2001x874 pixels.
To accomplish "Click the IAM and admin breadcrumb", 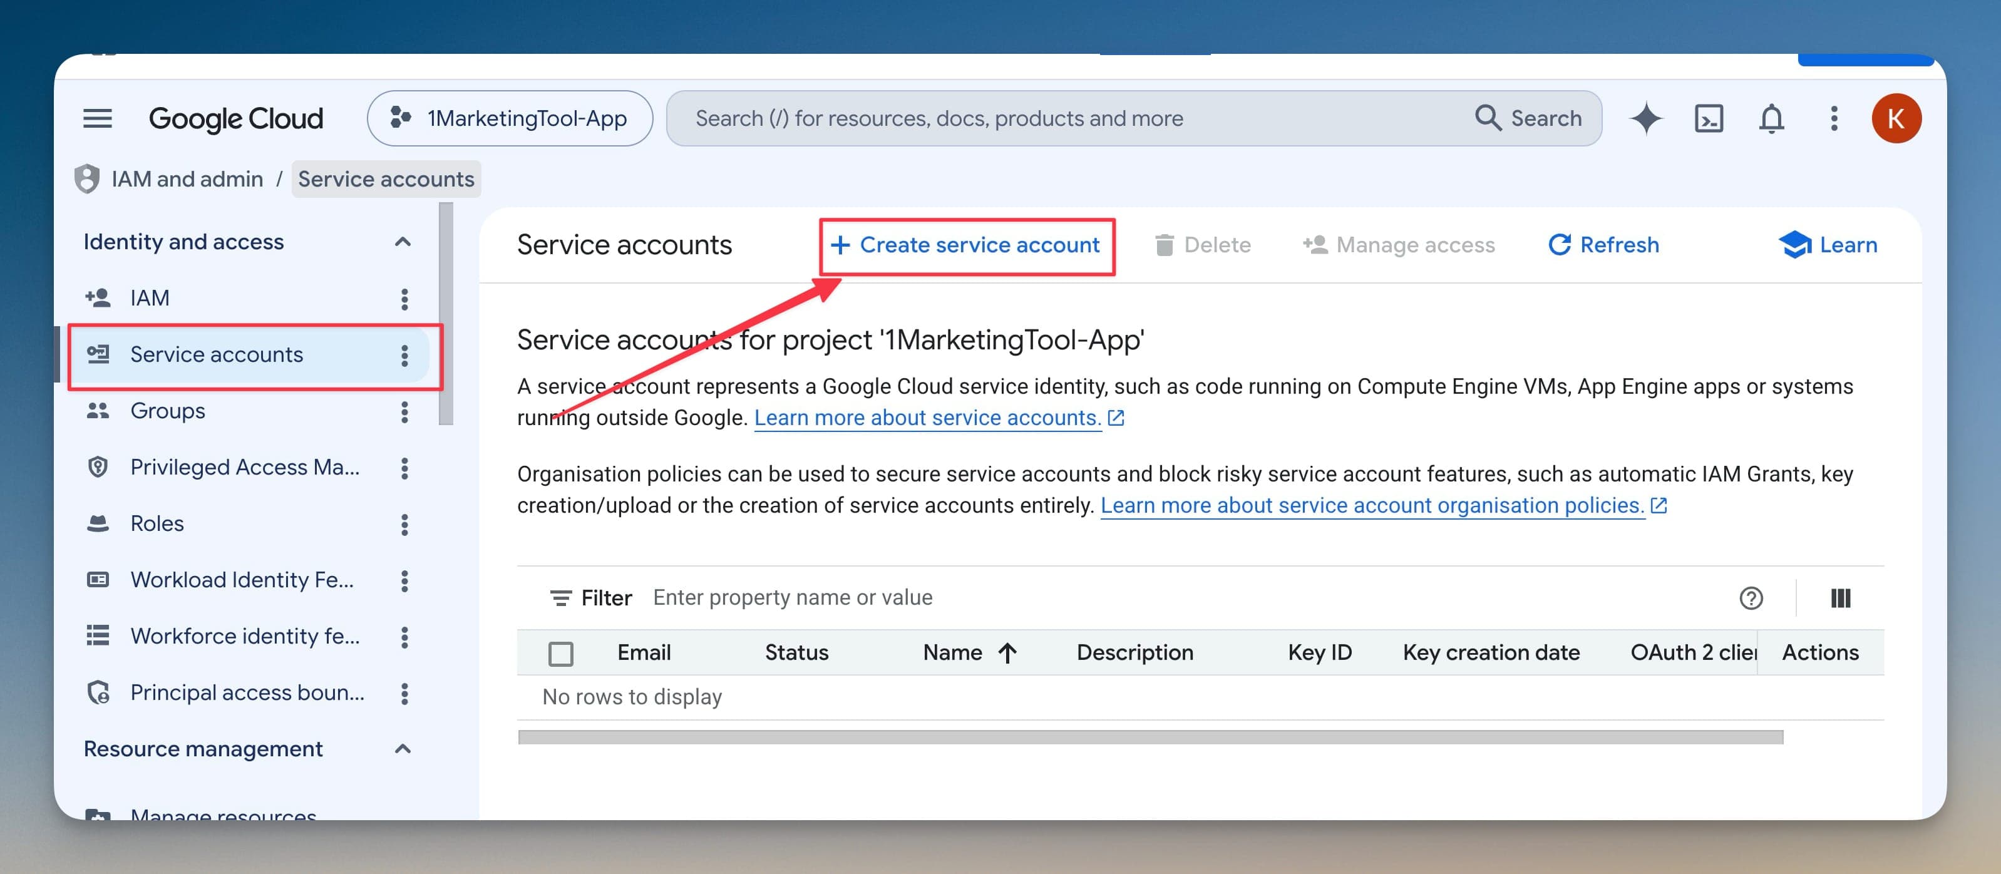I will (187, 178).
